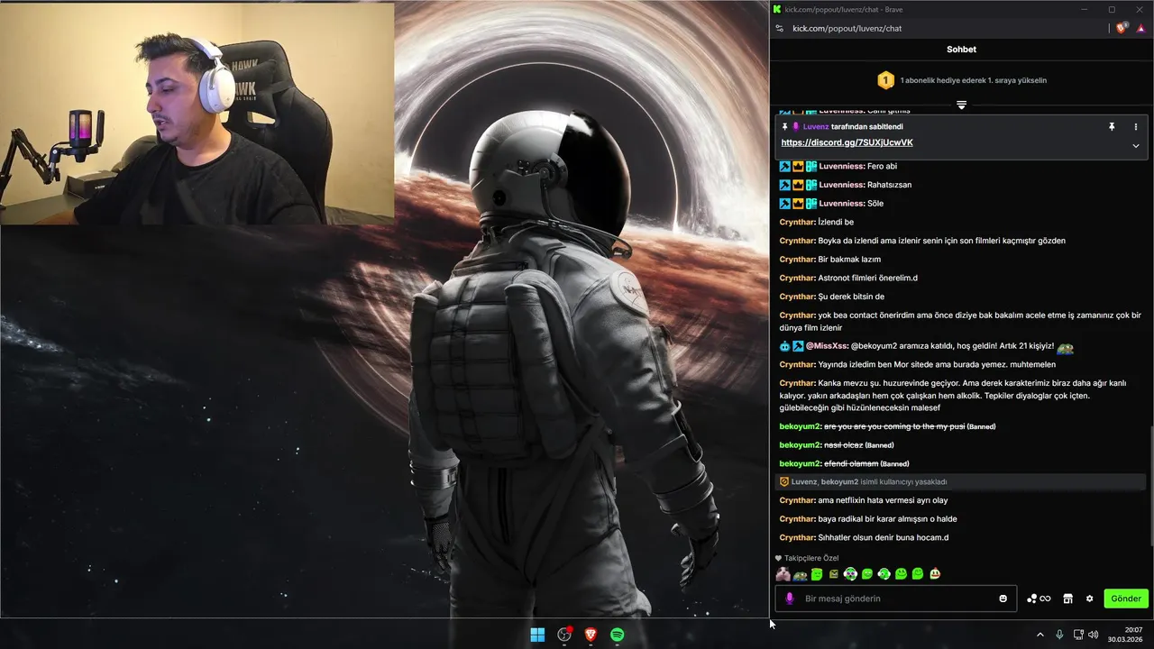Click the Pepe emote ending the MissXss message
The height and width of the screenshot is (649, 1154).
pos(1065,347)
